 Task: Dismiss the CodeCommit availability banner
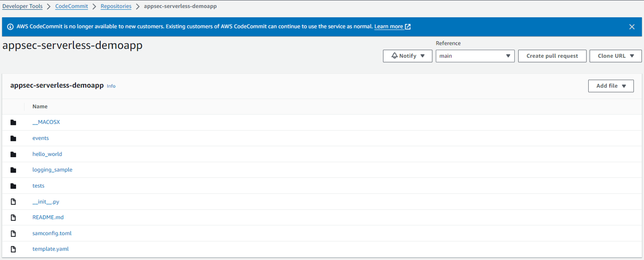[x=632, y=27]
